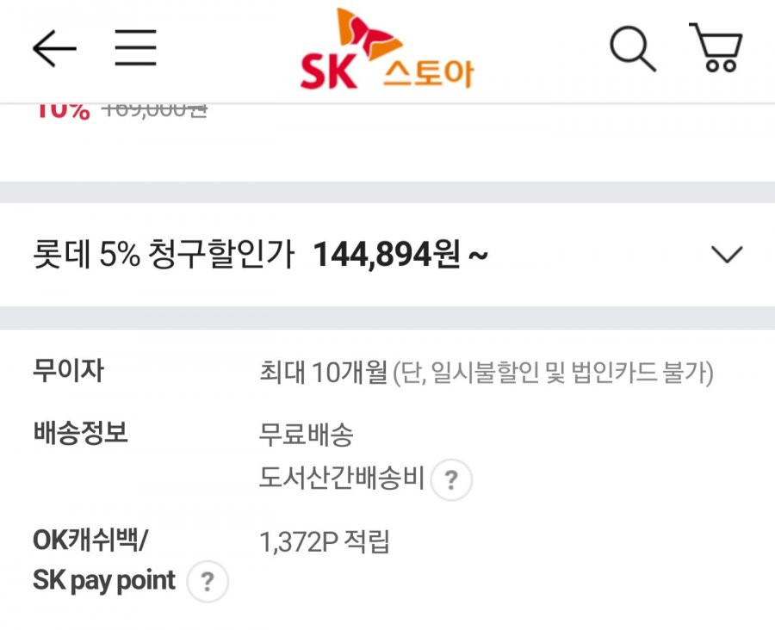Image resolution: width=775 pixels, height=630 pixels.
Task: Expand the 롯데 5% 청구할인가 chevron
Action: pos(727,254)
